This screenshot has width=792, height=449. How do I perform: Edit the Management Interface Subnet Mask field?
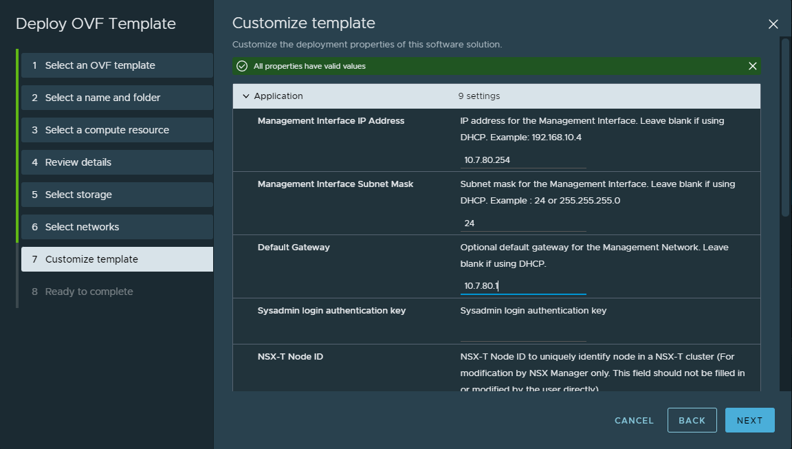(x=522, y=223)
